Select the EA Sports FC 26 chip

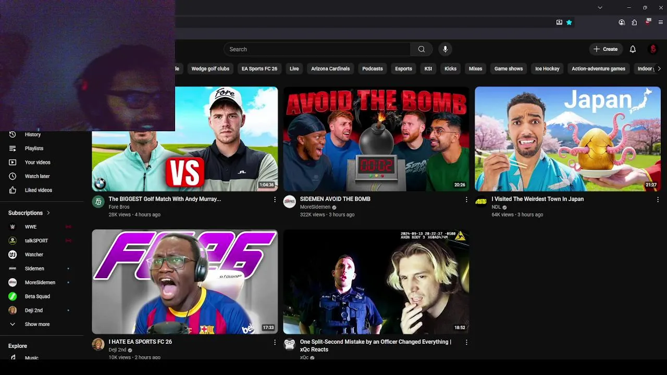[260, 69]
